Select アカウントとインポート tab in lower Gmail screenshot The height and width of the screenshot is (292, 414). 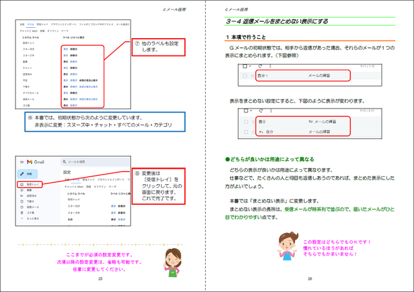click(111, 180)
